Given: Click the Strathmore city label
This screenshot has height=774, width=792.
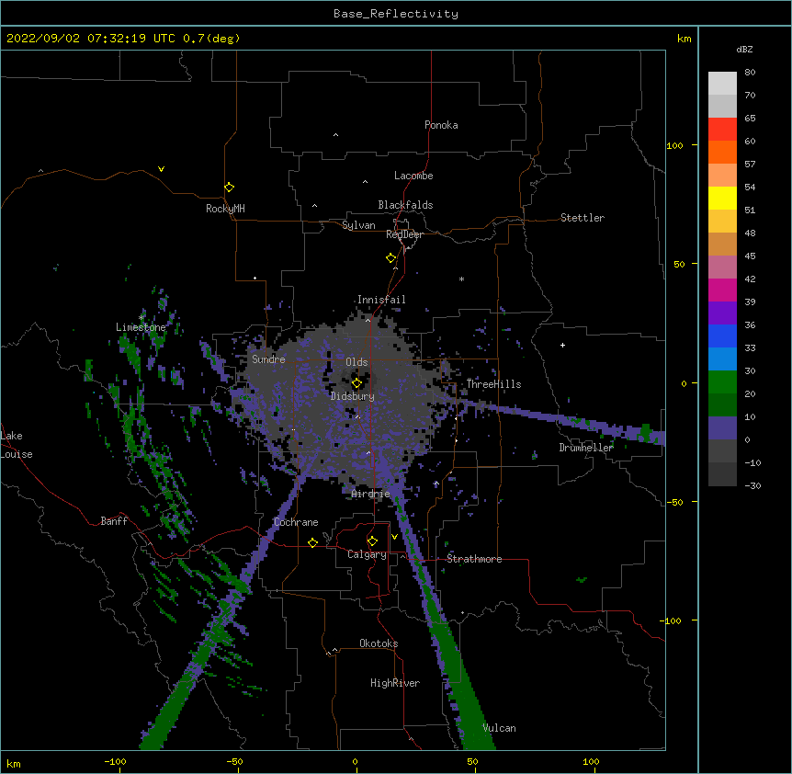Looking at the screenshot, I should click(474, 559).
